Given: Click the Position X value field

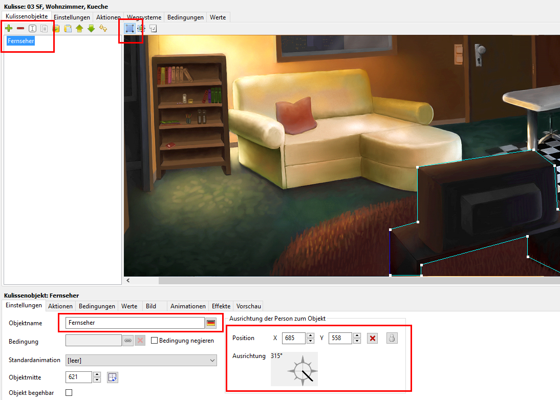Looking at the screenshot, I should point(294,338).
